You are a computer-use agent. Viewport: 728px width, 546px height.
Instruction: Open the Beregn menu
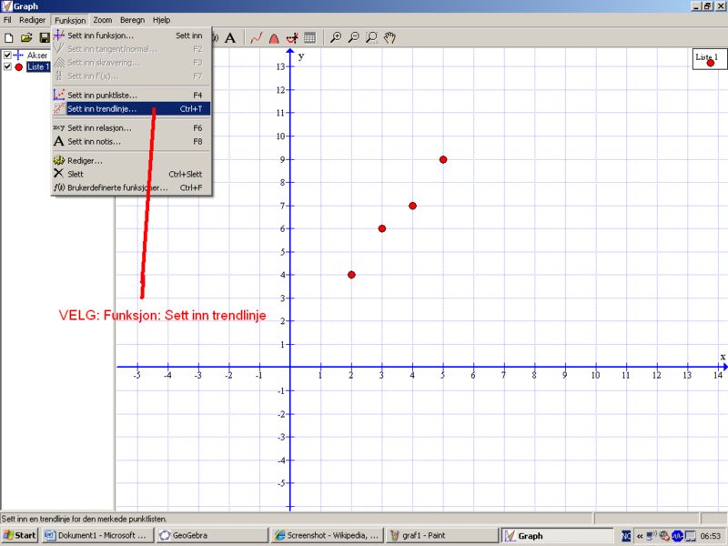click(x=133, y=19)
